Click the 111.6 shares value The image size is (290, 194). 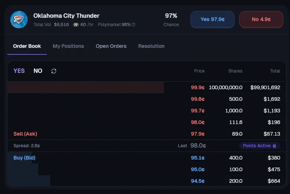(x=236, y=122)
